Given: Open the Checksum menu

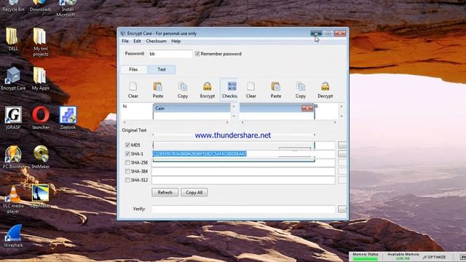Looking at the screenshot, I should (156, 41).
